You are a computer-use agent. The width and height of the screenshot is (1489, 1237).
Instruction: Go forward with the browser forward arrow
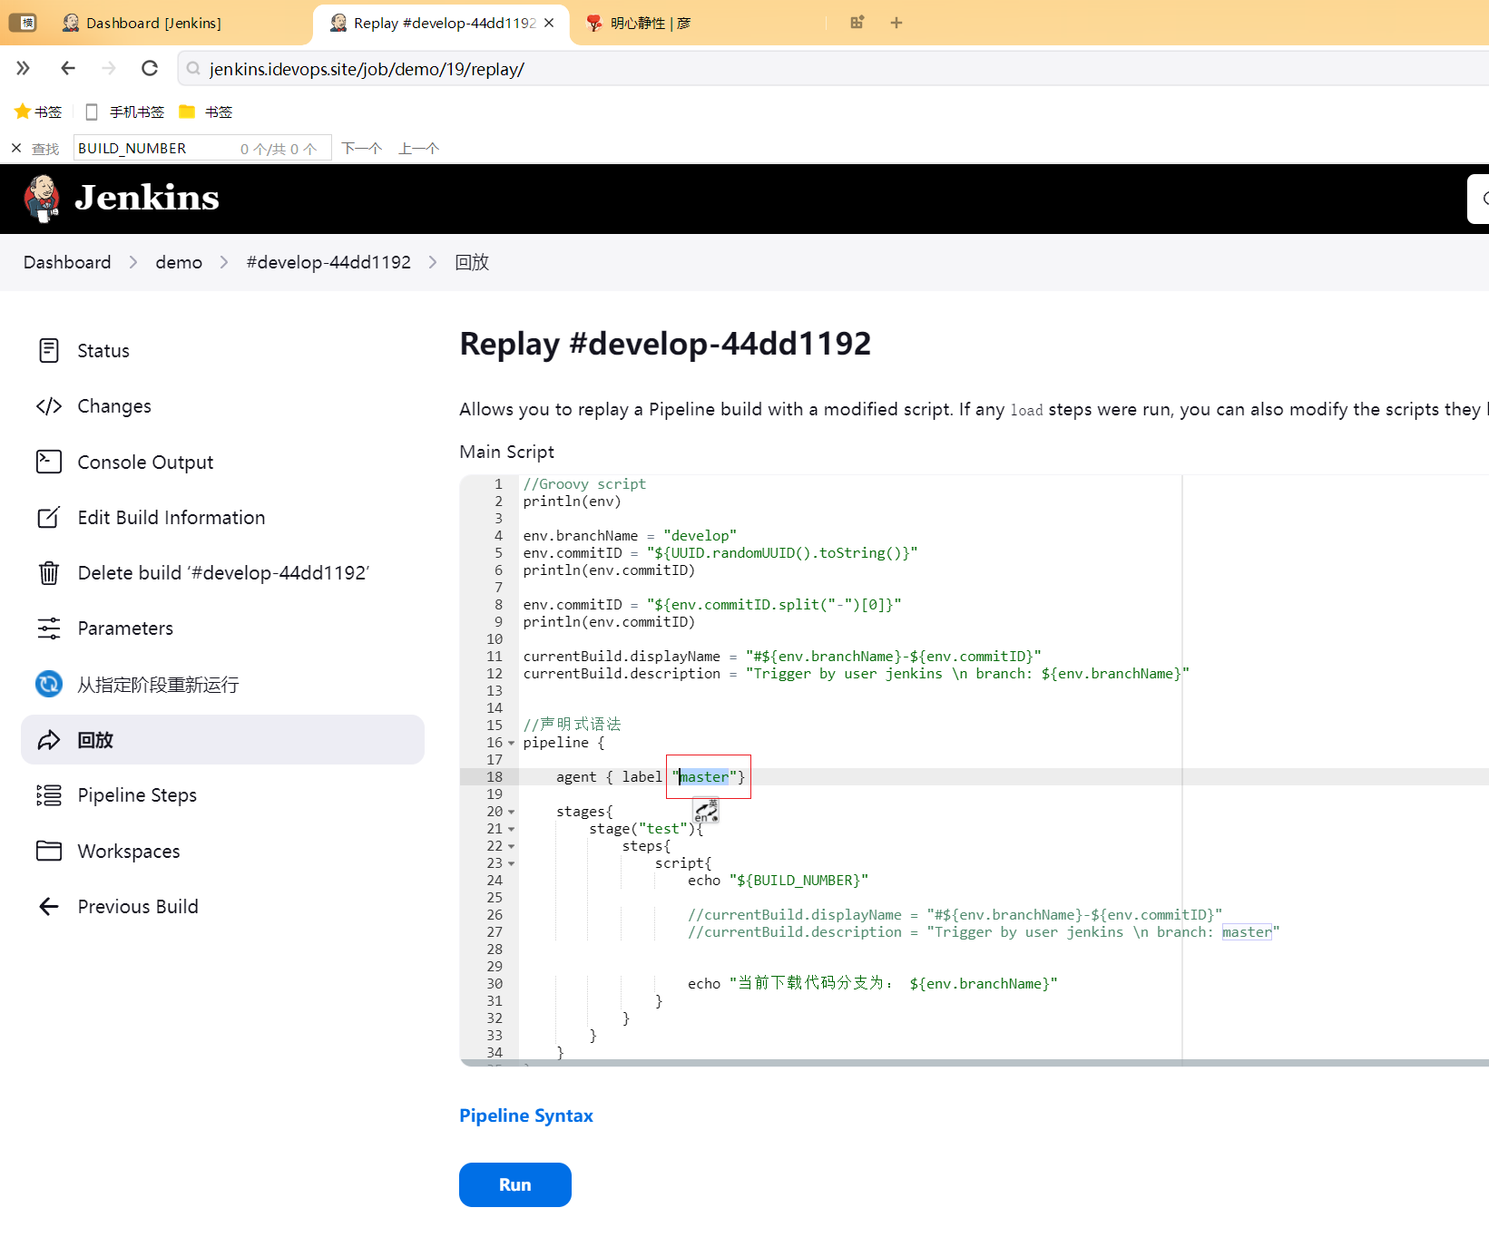(109, 68)
